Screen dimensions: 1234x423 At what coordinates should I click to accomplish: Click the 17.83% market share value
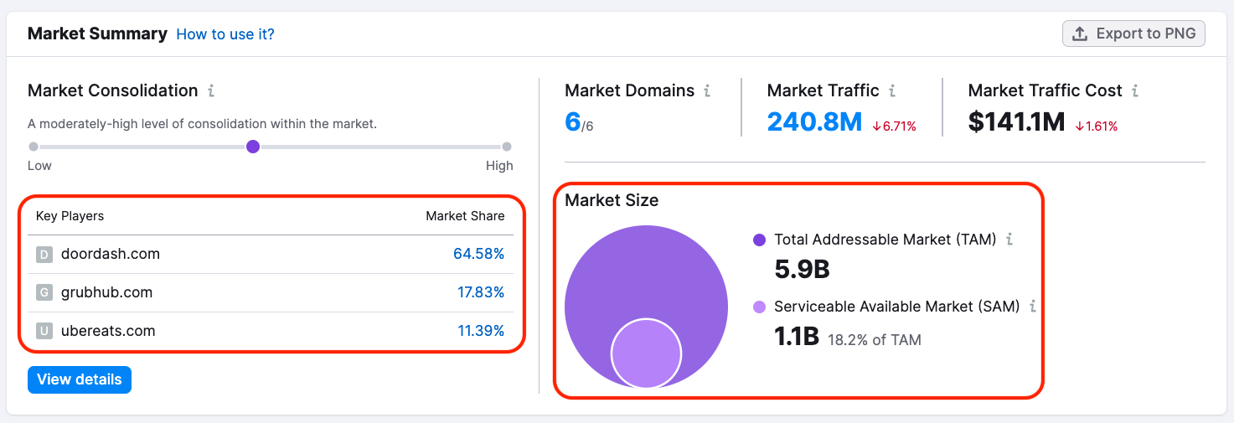(x=480, y=292)
